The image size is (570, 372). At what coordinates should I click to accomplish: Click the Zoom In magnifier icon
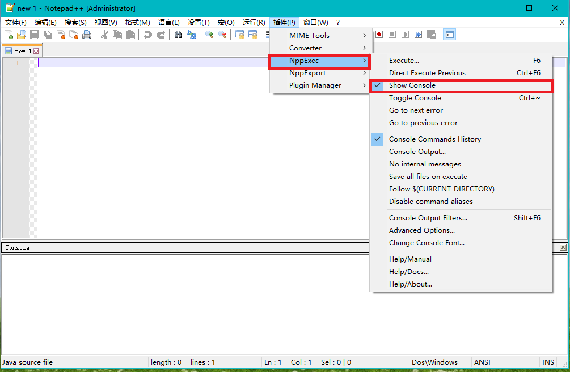209,35
